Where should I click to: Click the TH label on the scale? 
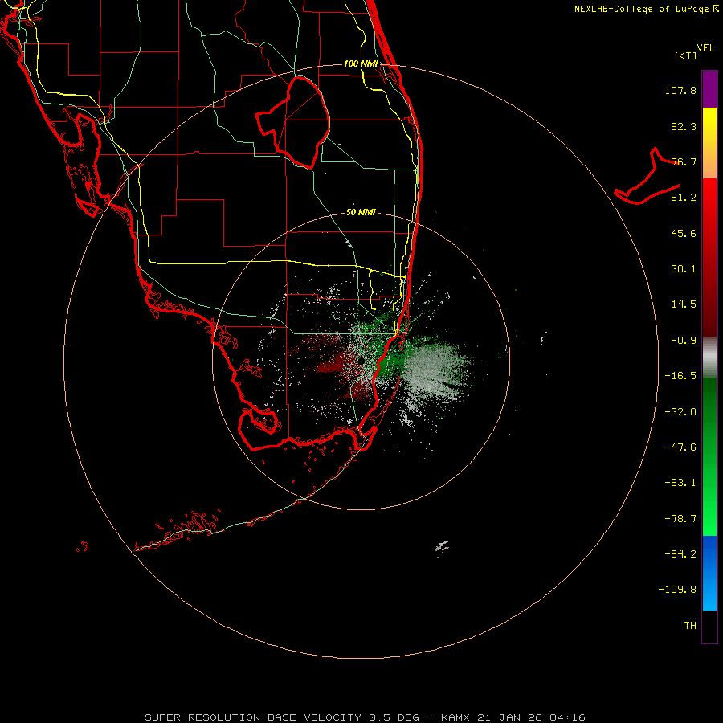(690, 626)
